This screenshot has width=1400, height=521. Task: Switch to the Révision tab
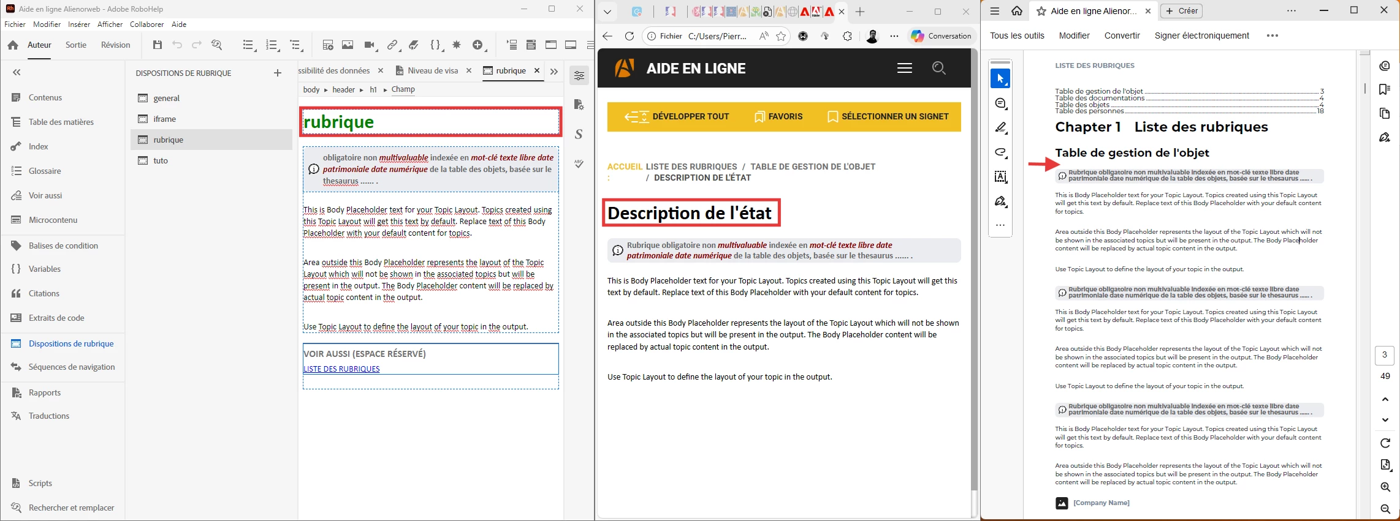[x=116, y=45]
